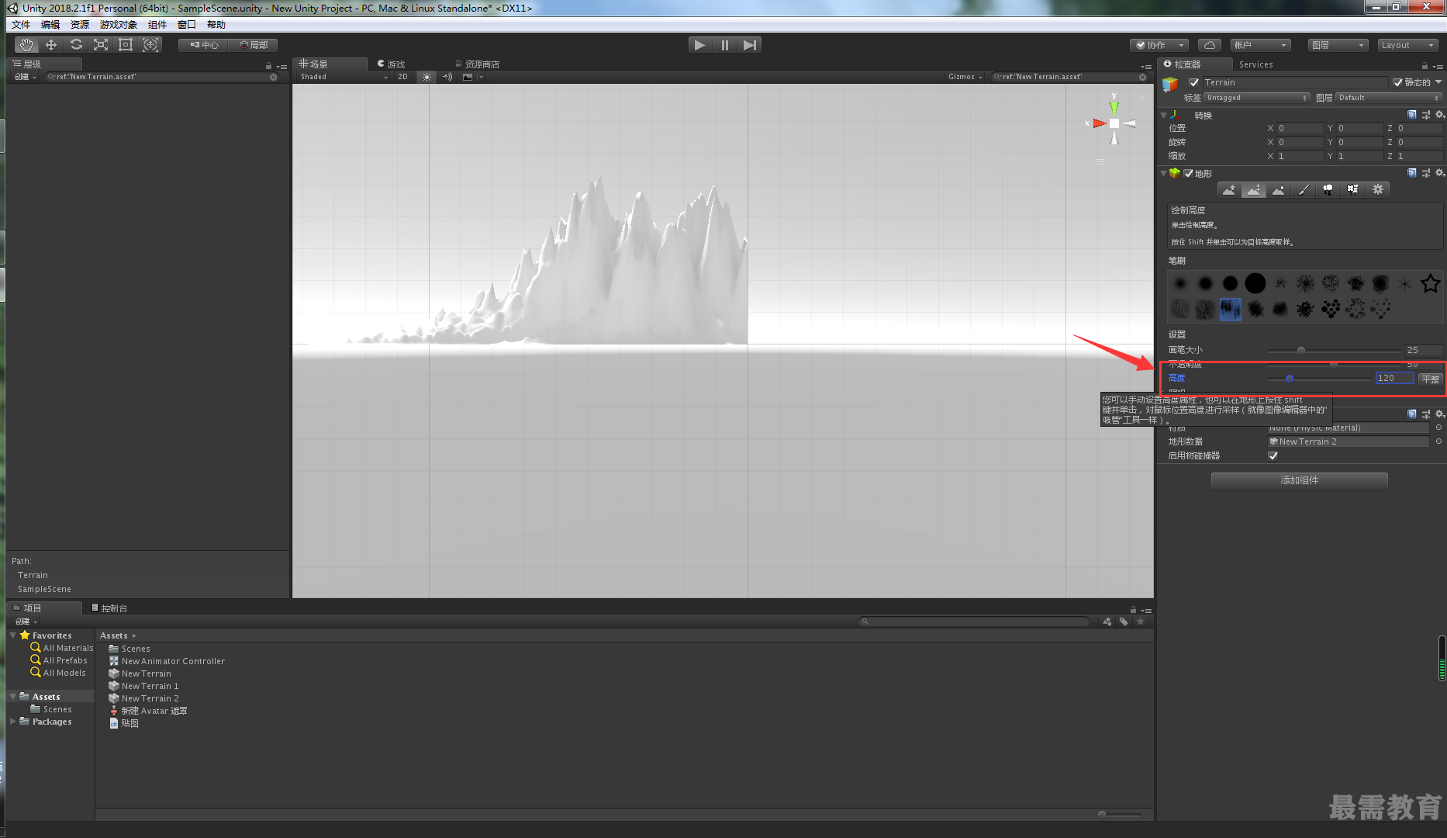Toggle scene lighting sun button
Screen dimensions: 1447x838
(427, 77)
